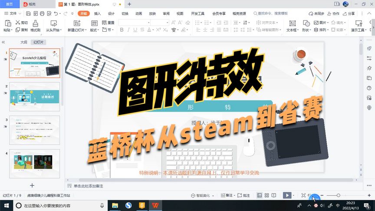Viewport: 375px width, 211px height.
Task: Switch to Reading view in status bar
Action: tap(274, 195)
